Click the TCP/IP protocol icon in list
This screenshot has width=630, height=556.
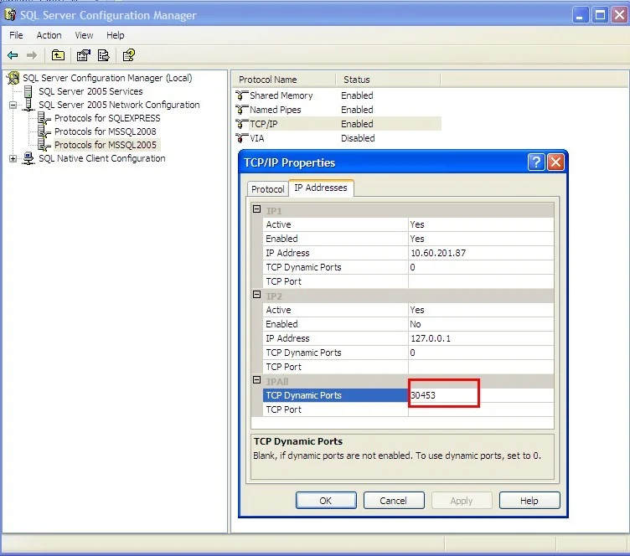[242, 124]
